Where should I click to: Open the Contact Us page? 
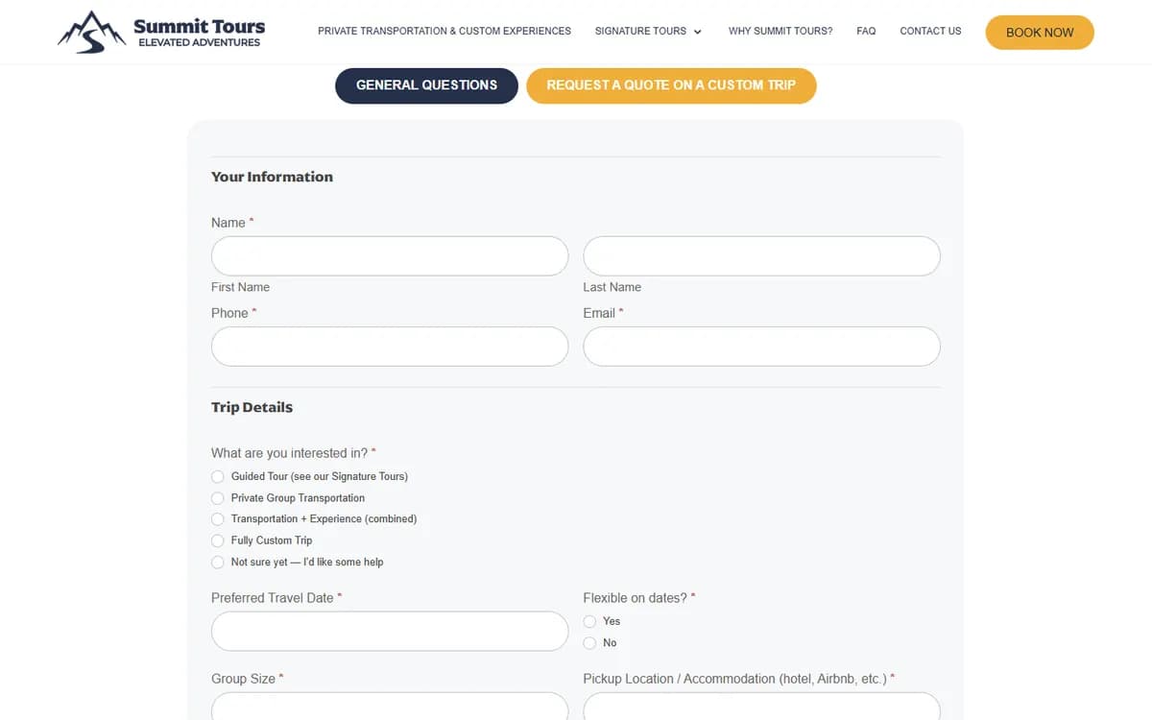930,31
